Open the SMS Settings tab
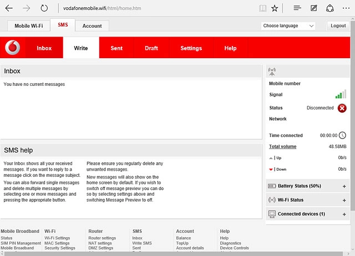 [191, 48]
